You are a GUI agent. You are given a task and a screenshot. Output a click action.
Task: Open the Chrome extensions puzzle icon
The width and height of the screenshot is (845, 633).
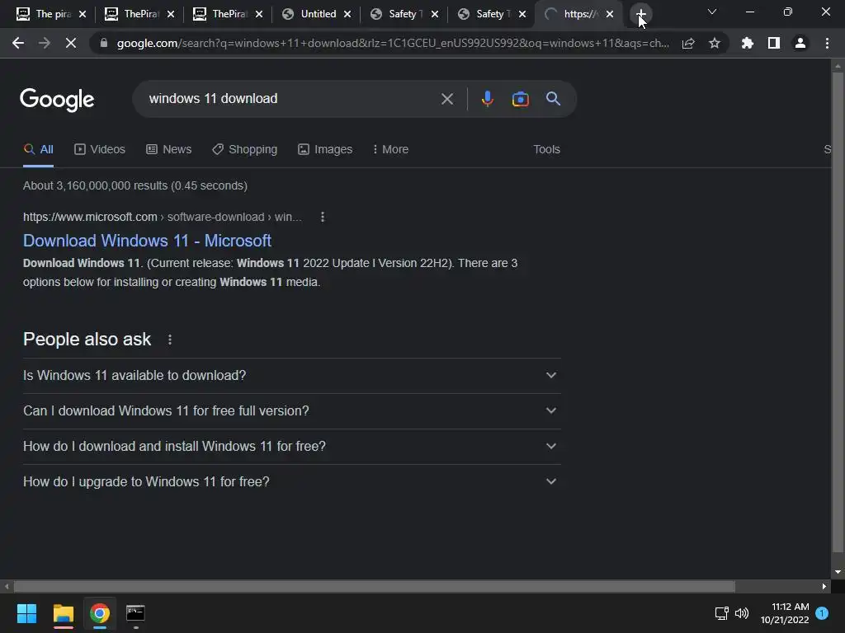[748, 43]
